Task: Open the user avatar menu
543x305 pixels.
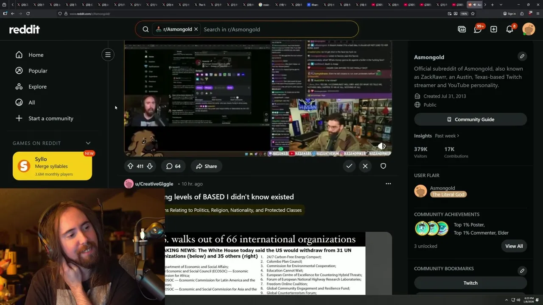Action: [529, 29]
